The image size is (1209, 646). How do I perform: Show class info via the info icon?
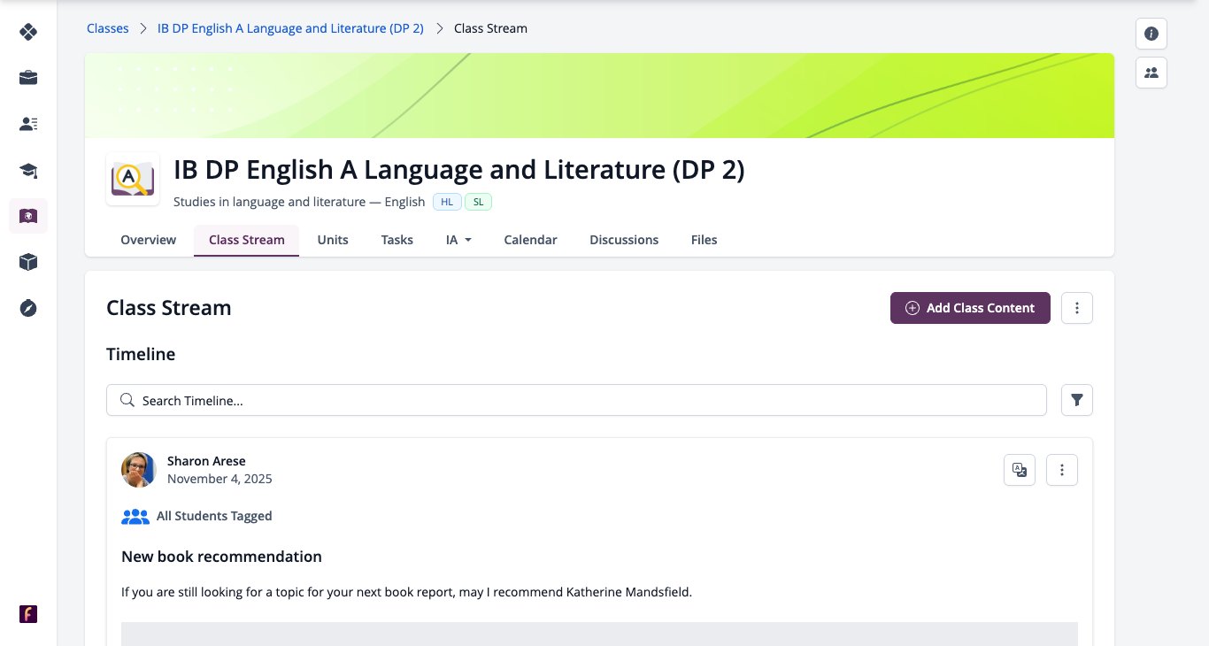[1151, 34]
